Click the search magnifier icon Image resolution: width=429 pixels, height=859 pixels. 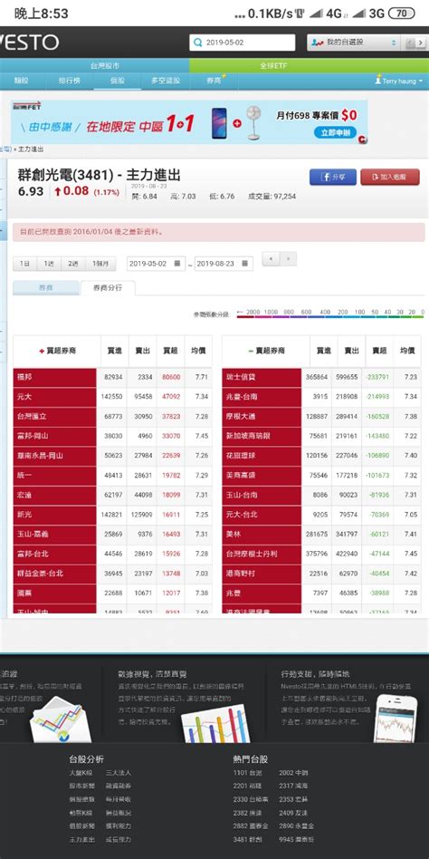(x=198, y=43)
